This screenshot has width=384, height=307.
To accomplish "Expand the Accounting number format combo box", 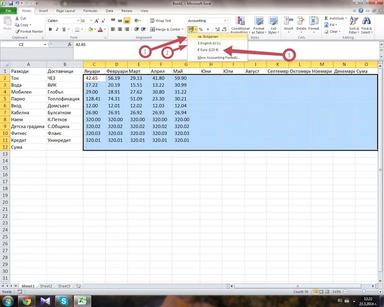I will pyautogui.click(x=227, y=20).
